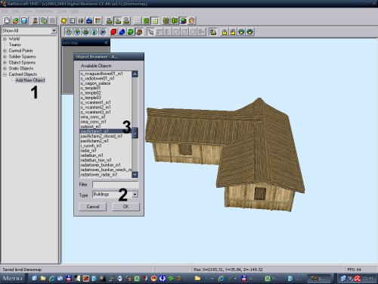Select the arrow pointer selection tool
The width and height of the screenshot is (378, 284).
(150, 32)
